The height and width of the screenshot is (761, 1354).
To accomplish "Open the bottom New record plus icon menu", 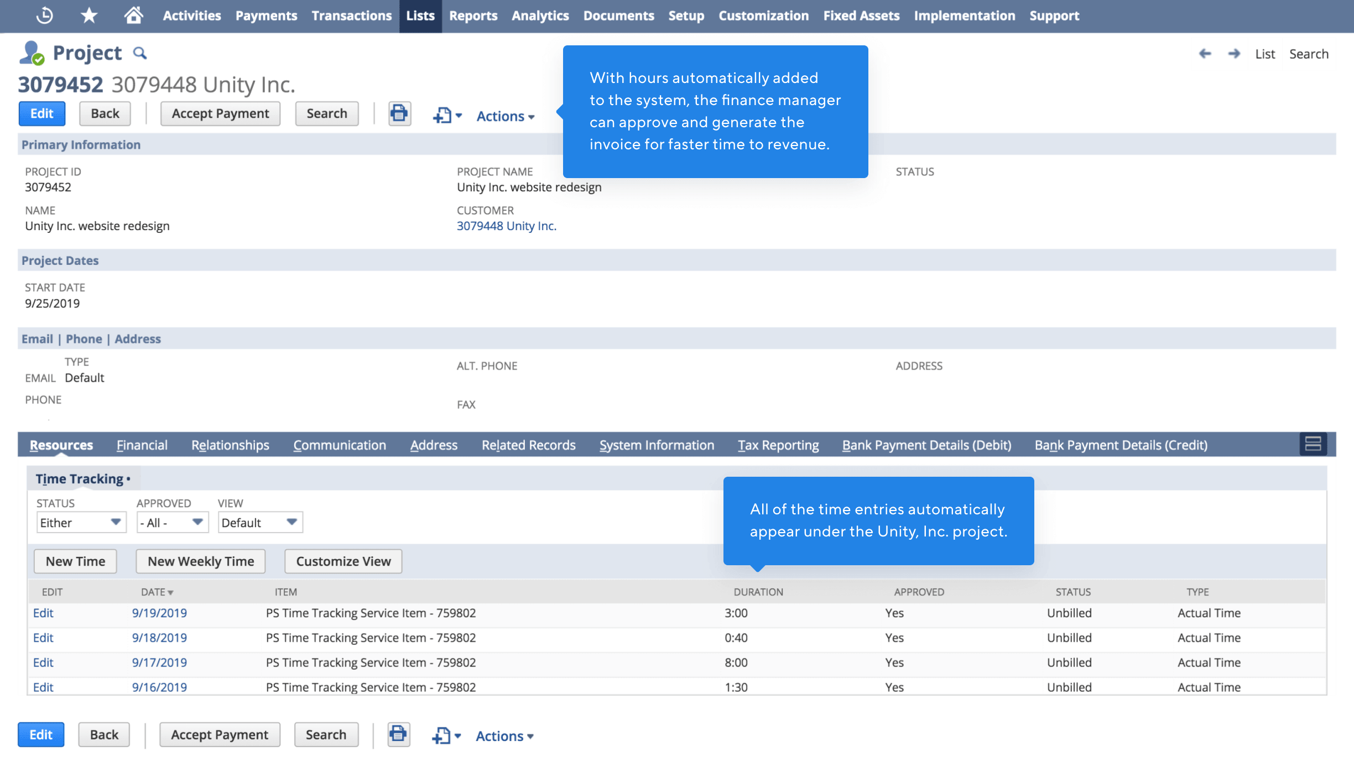I will point(446,736).
